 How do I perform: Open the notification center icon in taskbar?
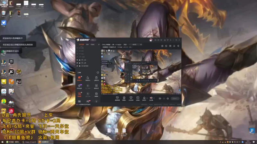point(254,142)
